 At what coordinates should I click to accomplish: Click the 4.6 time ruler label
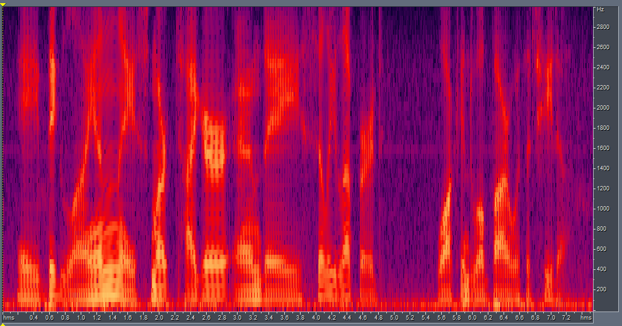point(362,318)
